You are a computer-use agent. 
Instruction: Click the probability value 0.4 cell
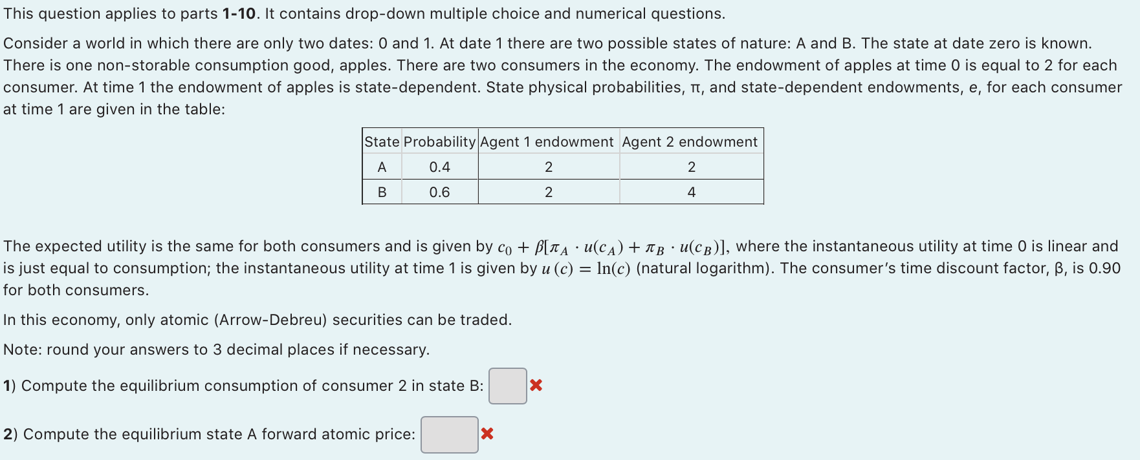point(439,167)
